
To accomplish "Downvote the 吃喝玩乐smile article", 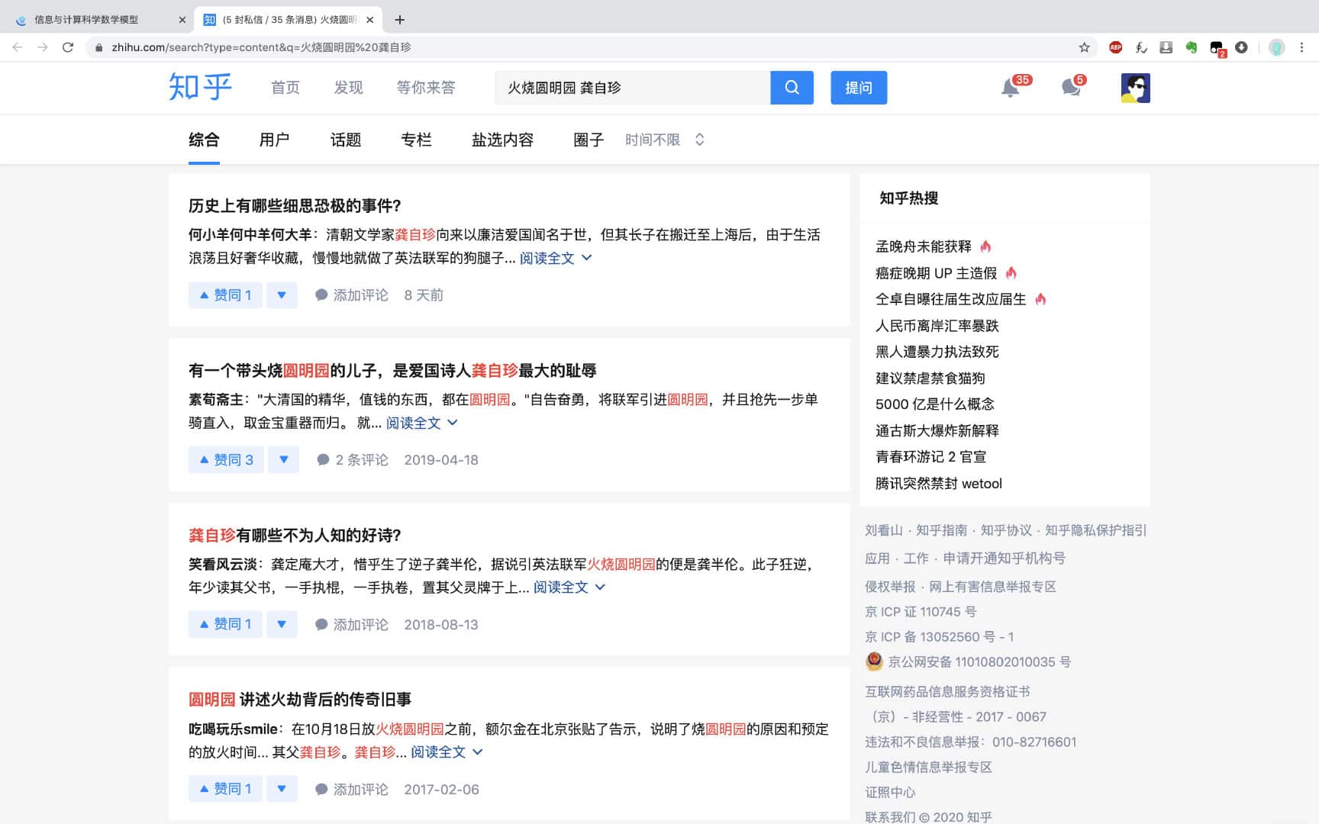I will point(282,789).
